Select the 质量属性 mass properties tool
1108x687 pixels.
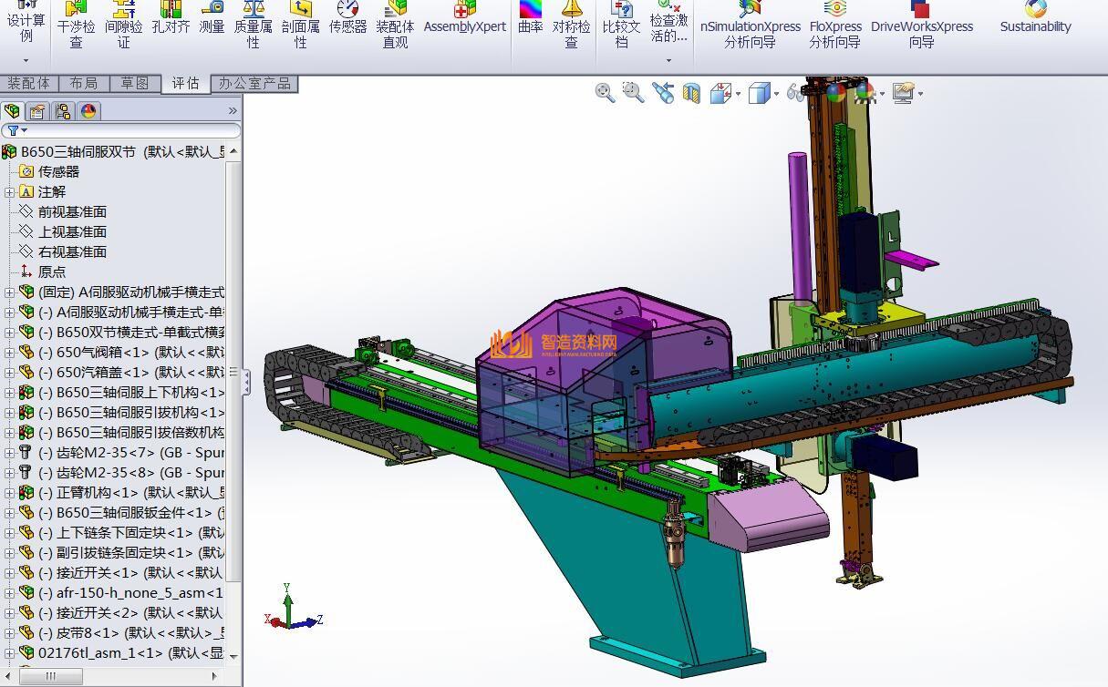(253, 25)
